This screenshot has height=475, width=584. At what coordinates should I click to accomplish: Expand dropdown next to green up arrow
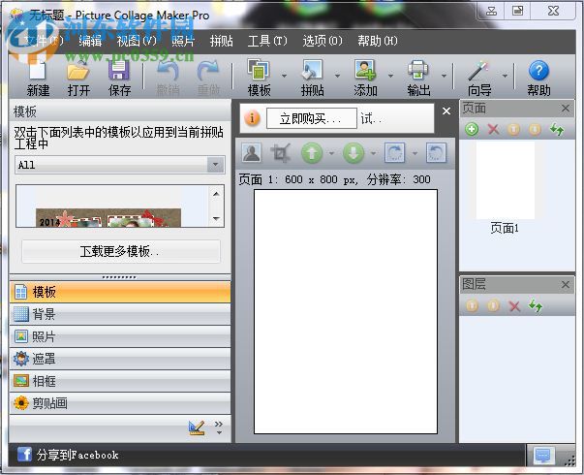click(331, 153)
